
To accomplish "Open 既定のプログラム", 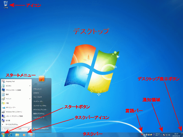I will coord(39,114).
